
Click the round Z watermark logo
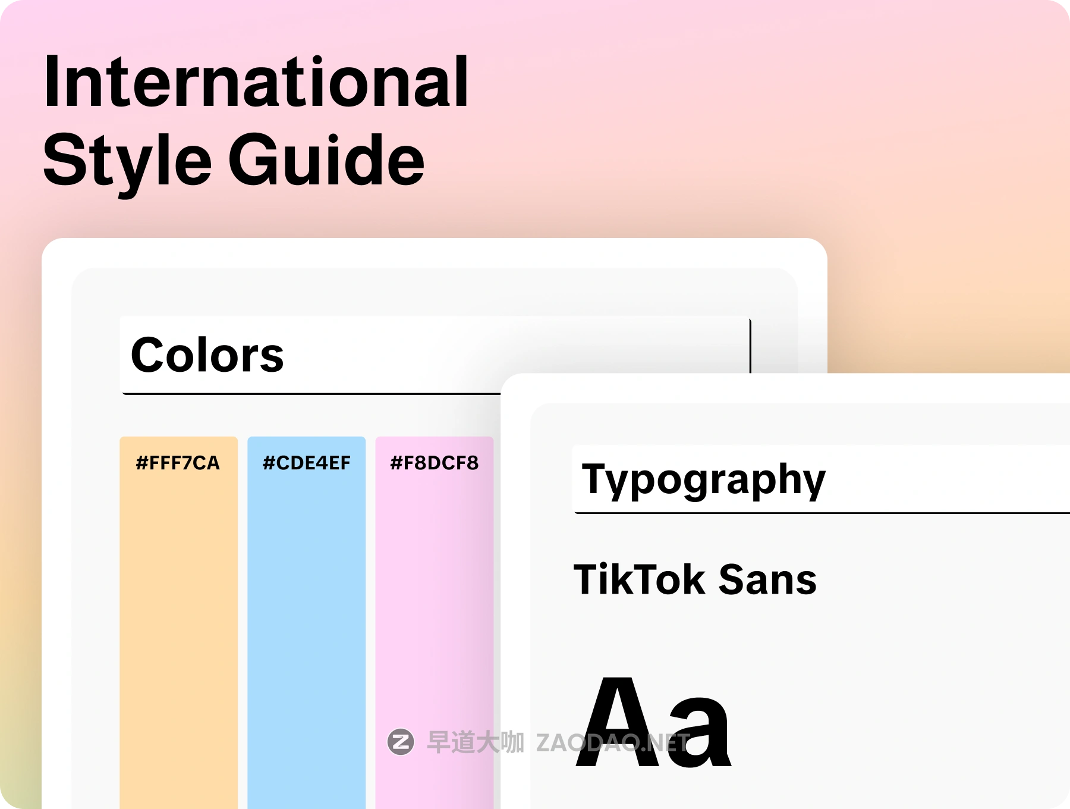click(x=401, y=742)
